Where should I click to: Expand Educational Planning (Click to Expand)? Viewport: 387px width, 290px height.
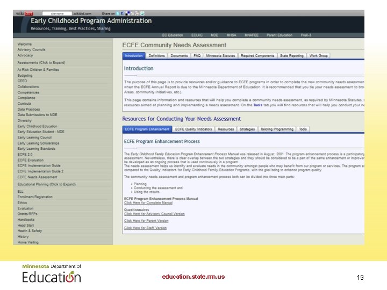click(46, 184)
